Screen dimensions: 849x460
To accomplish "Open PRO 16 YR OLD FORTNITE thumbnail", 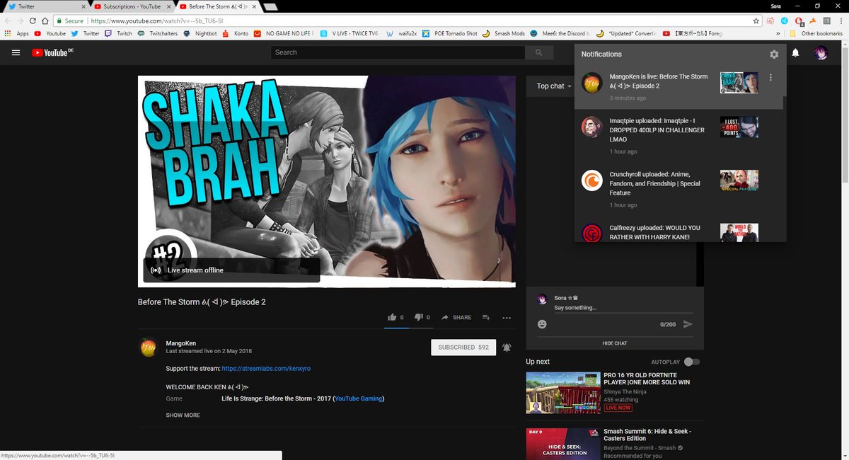I will [x=563, y=393].
